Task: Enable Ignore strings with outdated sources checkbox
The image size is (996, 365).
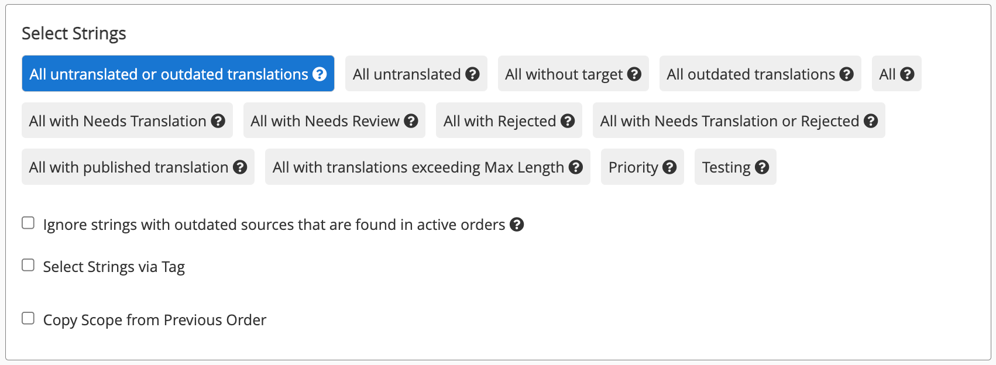Action: click(x=28, y=223)
